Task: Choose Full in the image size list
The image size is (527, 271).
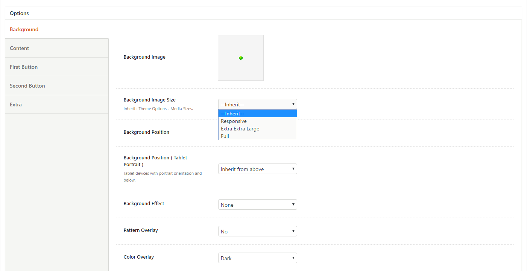Action: tap(257, 136)
